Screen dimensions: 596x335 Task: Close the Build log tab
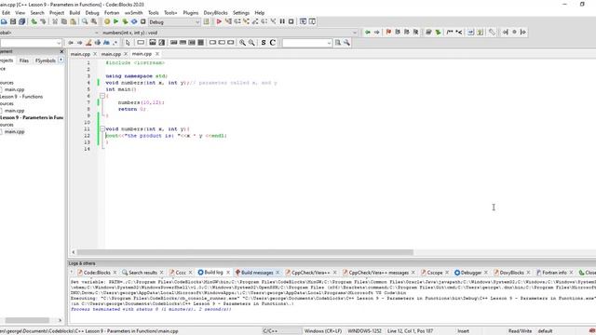click(228, 273)
